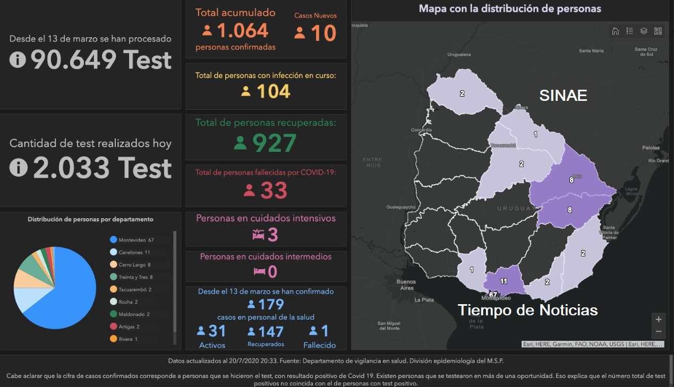Image resolution: width=674 pixels, height=387 pixels.
Task: Select Canelones region labeled 11 on map
Action: (505, 280)
